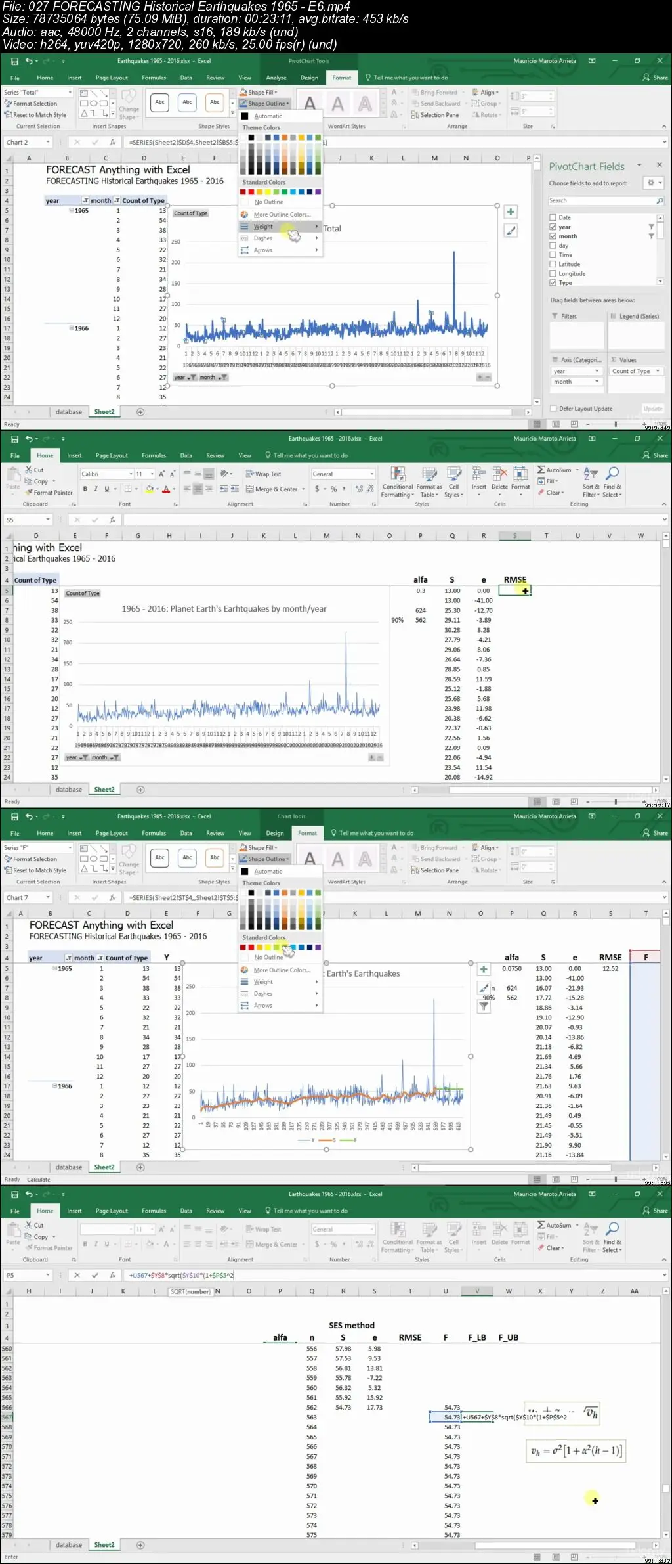672x1564 pixels.
Task: Click Undo arrow in PivotChart Tools window
Action: pyautogui.click(x=29, y=61)
